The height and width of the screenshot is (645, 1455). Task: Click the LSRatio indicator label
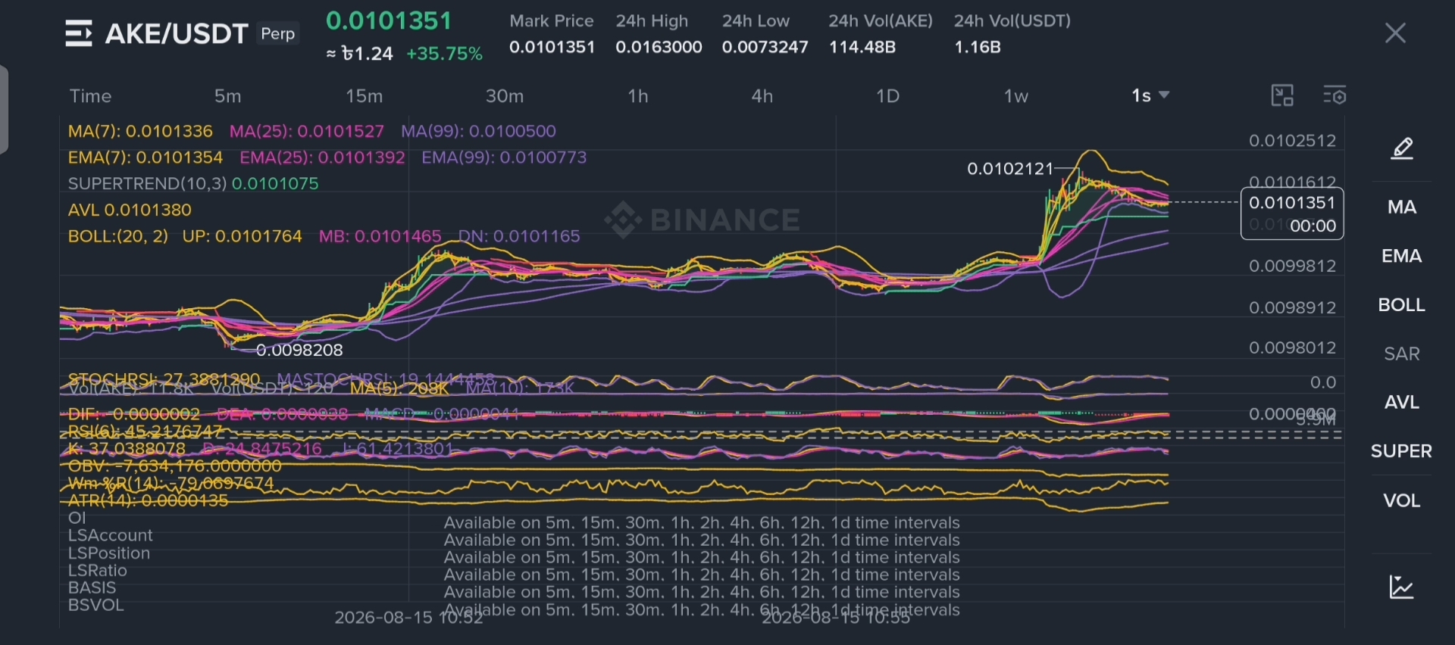tap(98, 571)
